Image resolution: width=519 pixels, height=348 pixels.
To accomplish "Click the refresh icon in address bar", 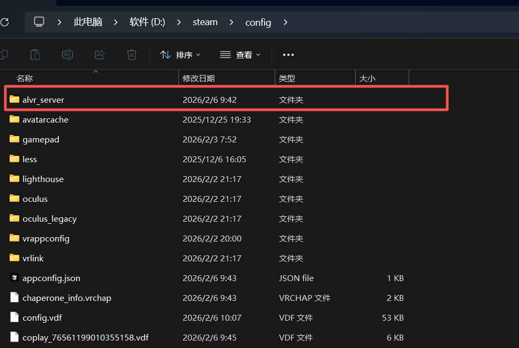I will click(x=4, y=22).
